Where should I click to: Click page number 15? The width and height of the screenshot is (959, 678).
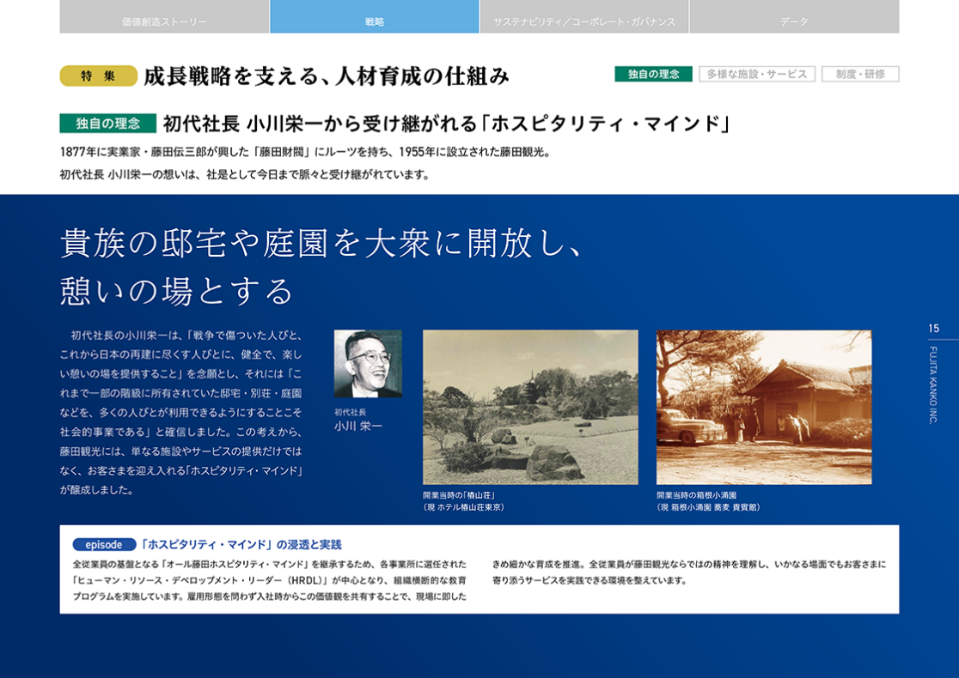[x=933, y=329]
